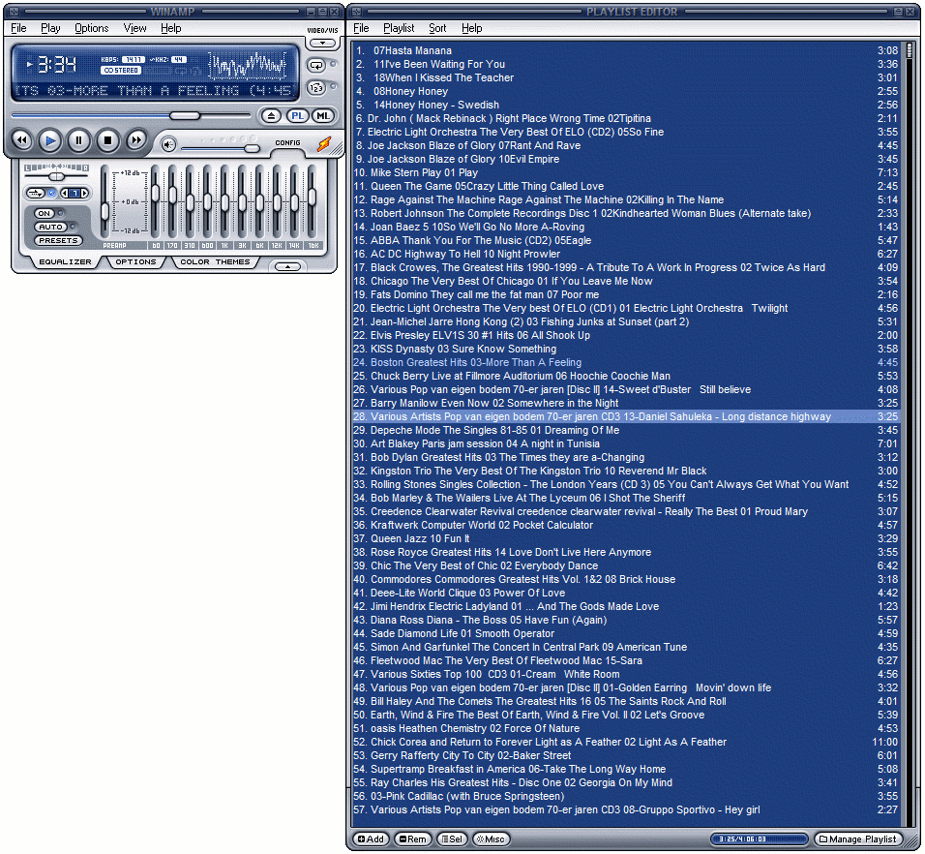This screenshot has height=854, width=925.
Task: Click the Add button in playlist
Action: [x=371, y=839]
